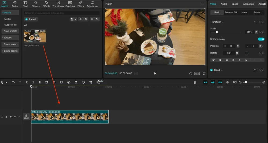The image size is (268, 143).
Task: Open the Mask tab
Action: pyautogui.click(x=244, y=13)
